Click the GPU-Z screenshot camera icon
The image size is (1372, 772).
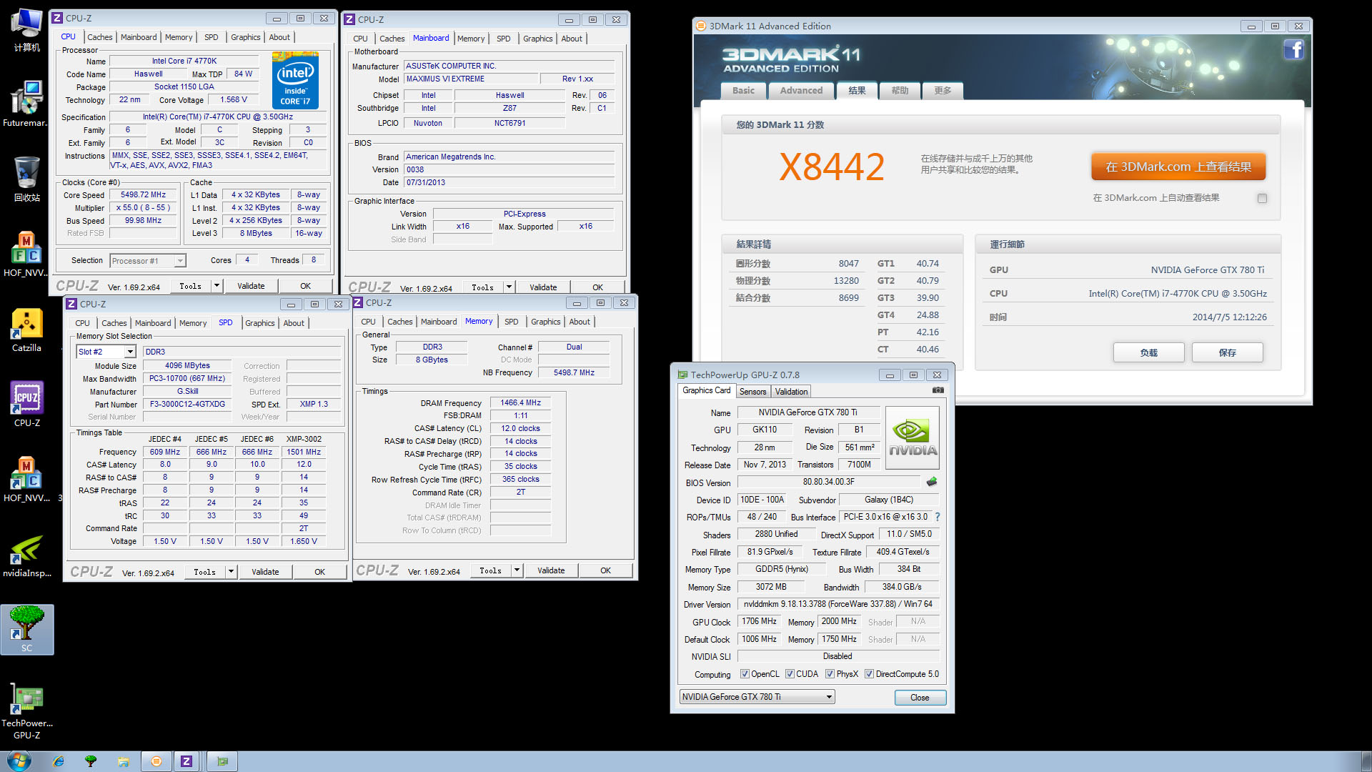tap(938, 390)
